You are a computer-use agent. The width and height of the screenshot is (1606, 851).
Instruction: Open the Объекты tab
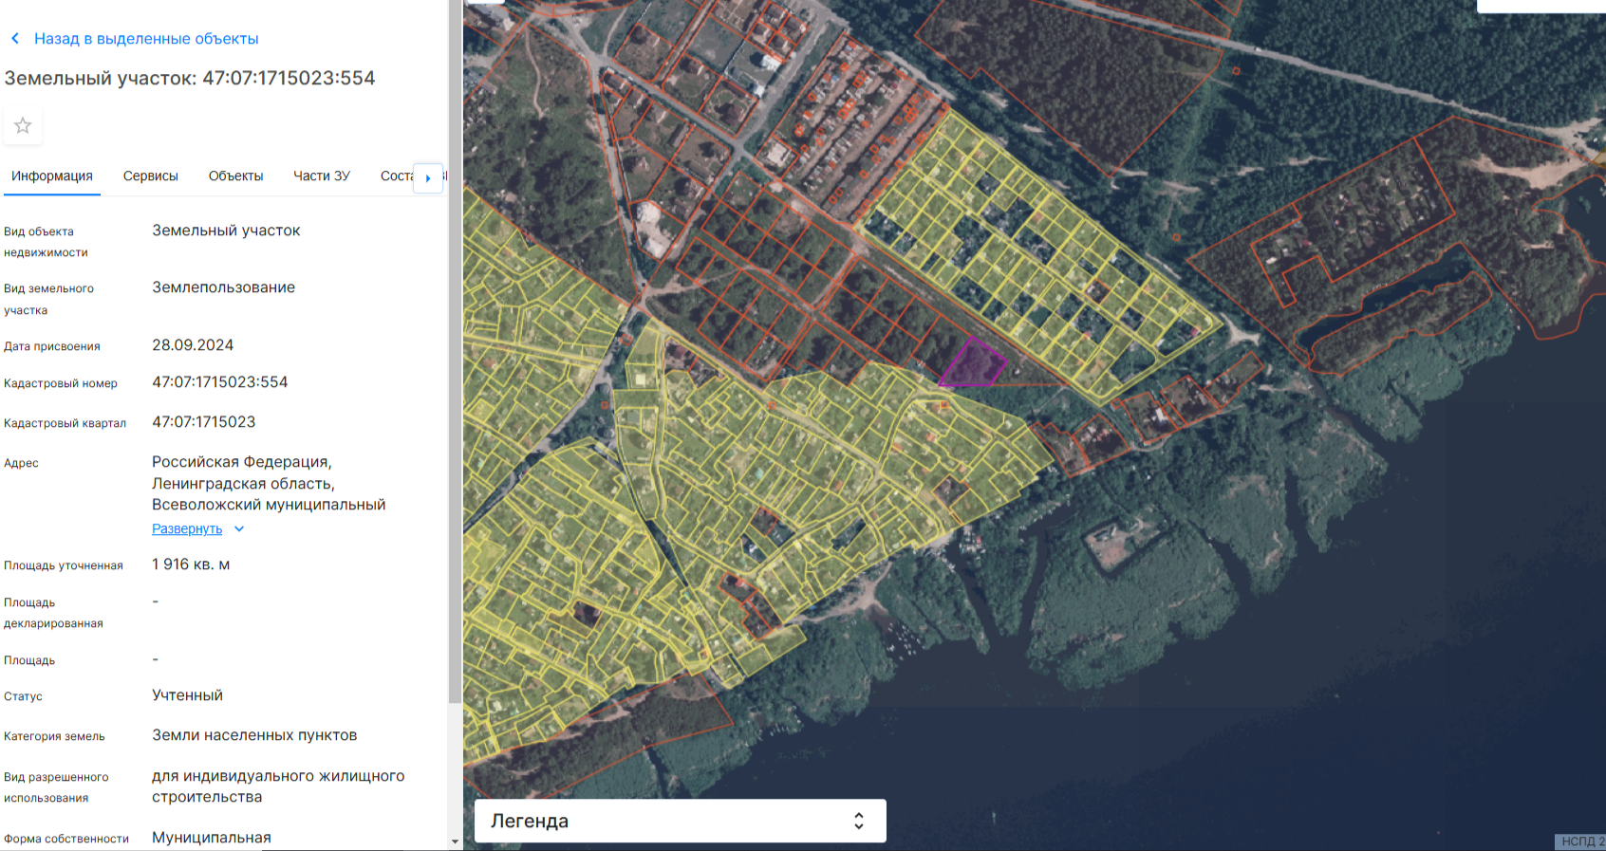point(236,176)
